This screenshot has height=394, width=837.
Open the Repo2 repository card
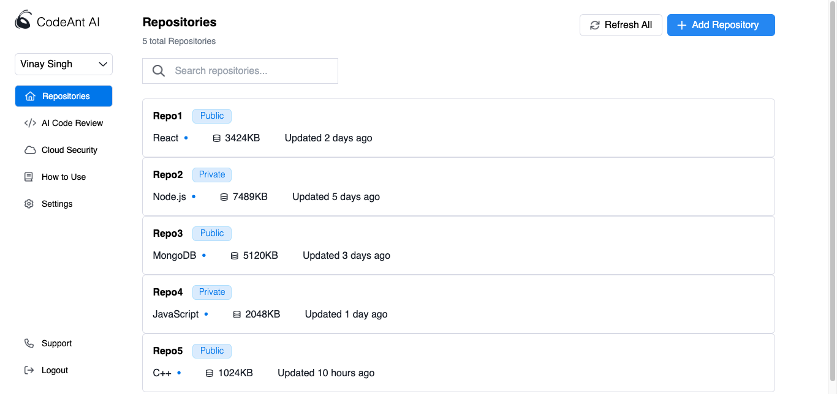pos(458,187)
